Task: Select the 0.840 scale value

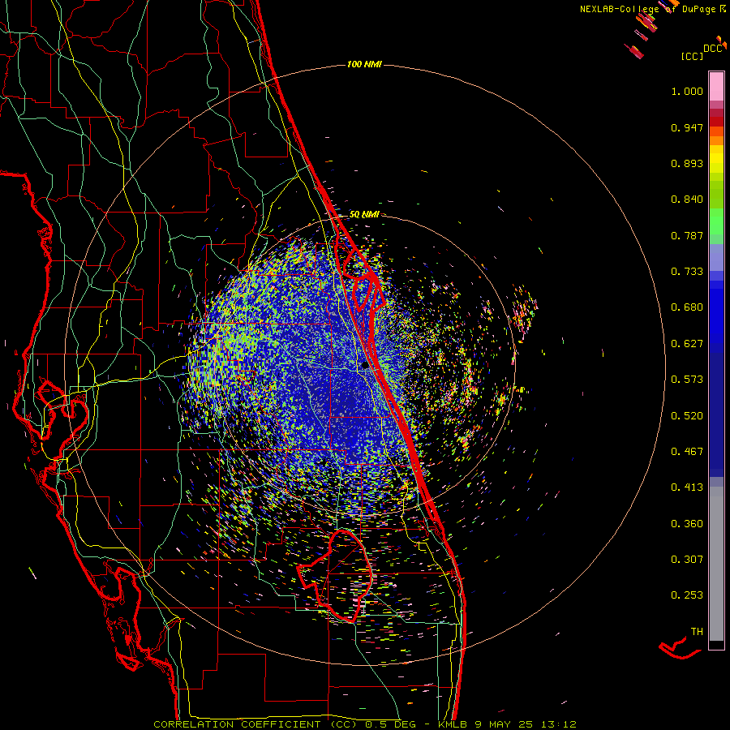Action: 687,200
